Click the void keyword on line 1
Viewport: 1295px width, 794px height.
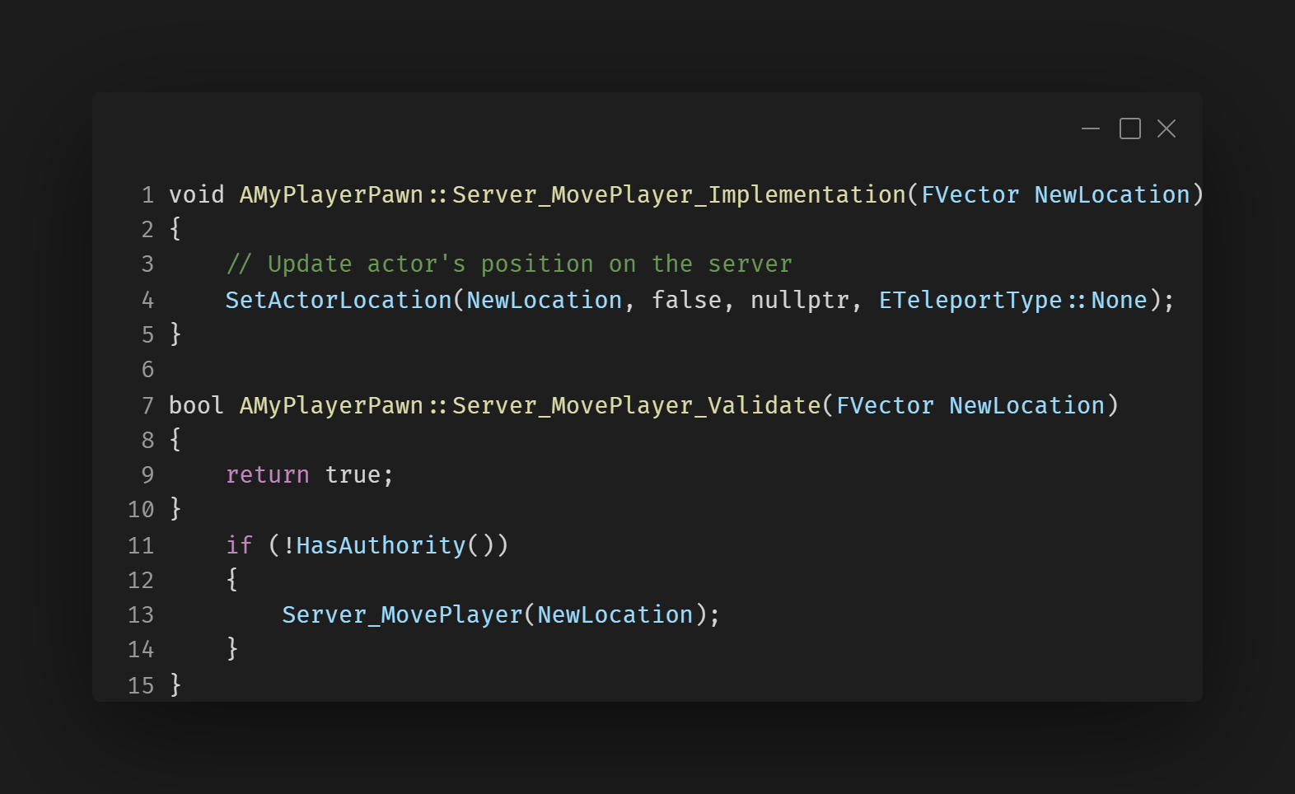(197, 195)
